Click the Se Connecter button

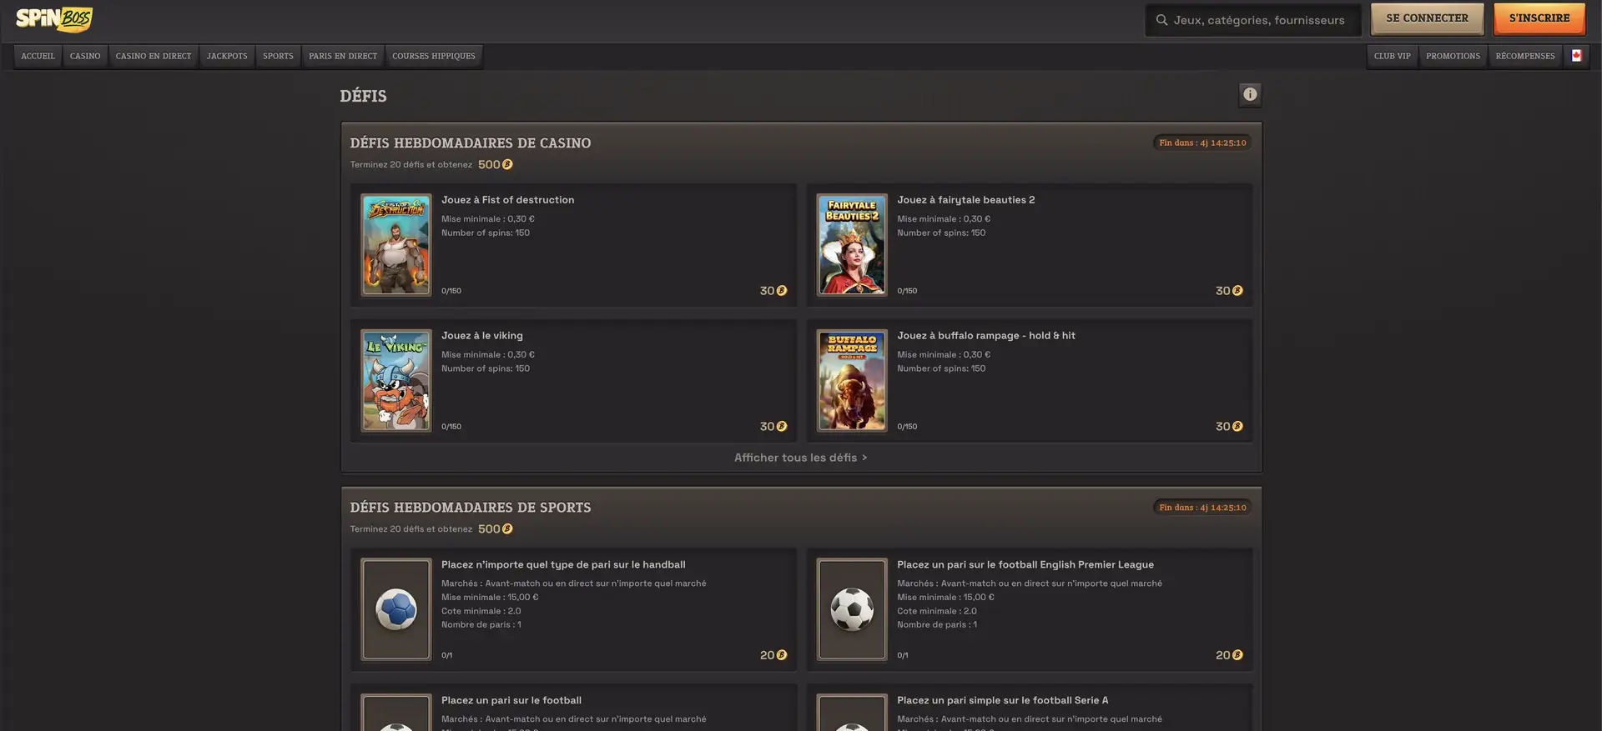point(1427,18)
